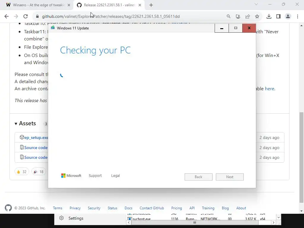Image resolution: width=304 pixels, height=228 pixels.
Task: Bookmark this page with the star
Action: (x=257, y=17)
